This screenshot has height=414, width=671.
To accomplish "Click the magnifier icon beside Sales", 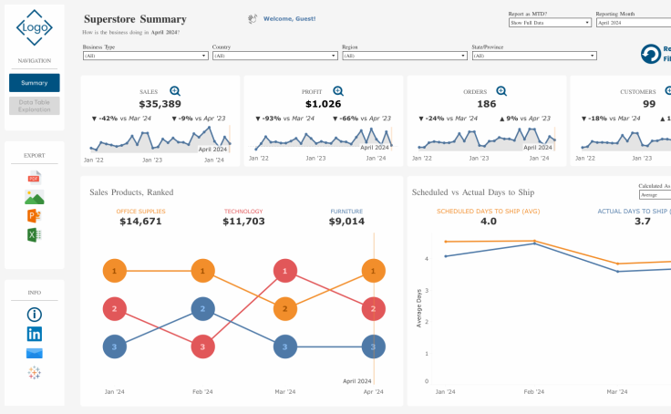I will click(x=175, y=91).
